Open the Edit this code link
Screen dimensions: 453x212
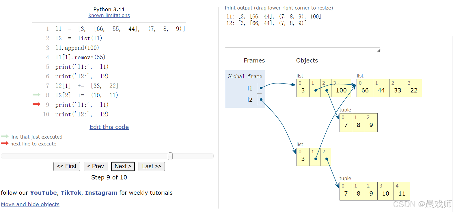[x=109, y=127]
